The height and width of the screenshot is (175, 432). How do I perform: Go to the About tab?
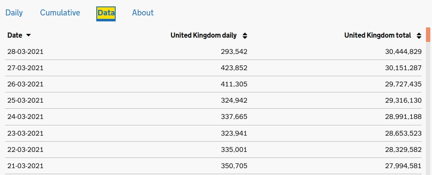[143, 12]
